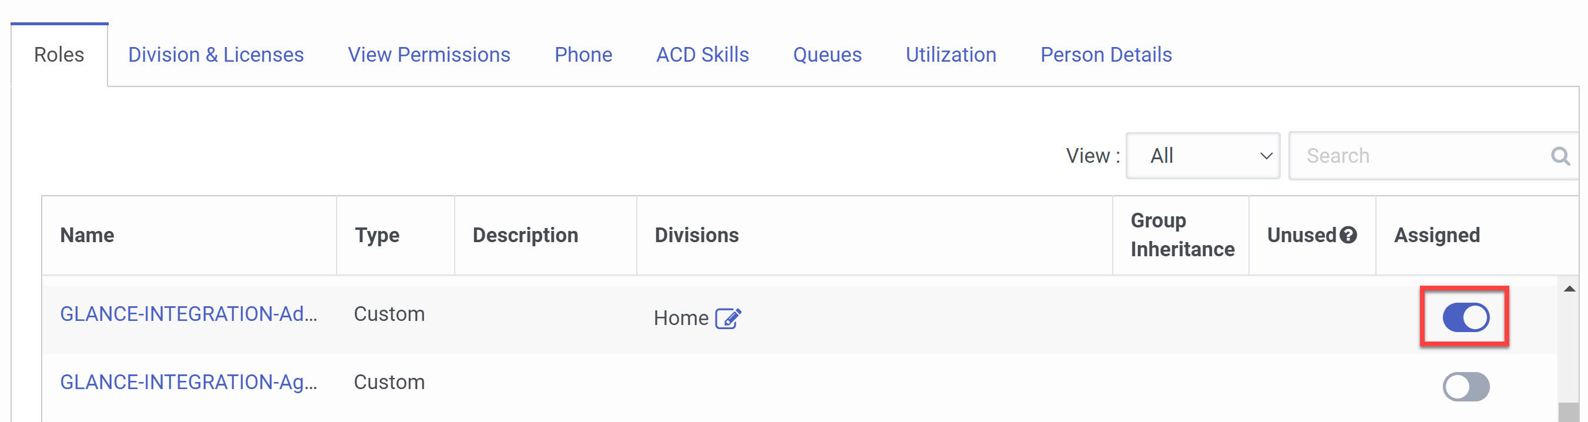1588x422 pixels.
Task: Open the View Permissions tab
Action: click(x=428, y=55)
